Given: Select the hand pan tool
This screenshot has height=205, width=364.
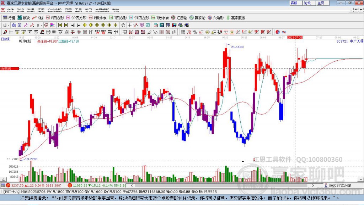Looking at the screenshot, I should (123, 25).
